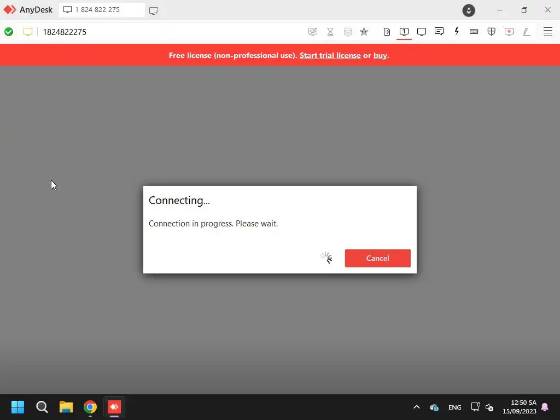
Task: Open File Explorer from taskbar
Action: (66, 407)
